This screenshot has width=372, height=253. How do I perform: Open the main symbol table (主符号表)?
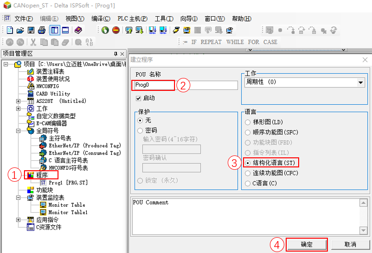pos(60,138)
